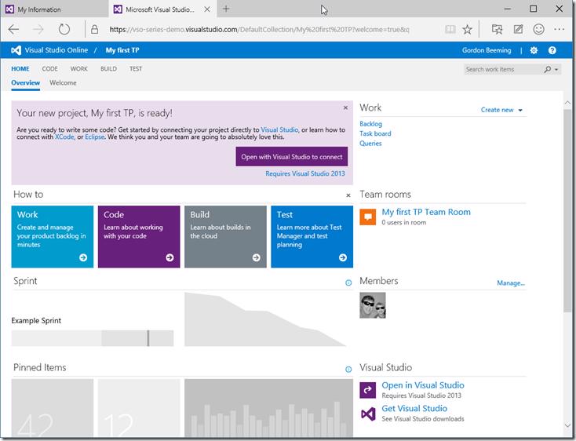Screen dimensions: 576x441
Task: Send feedback using smiley face icon
Action: (x=538, y=29)
